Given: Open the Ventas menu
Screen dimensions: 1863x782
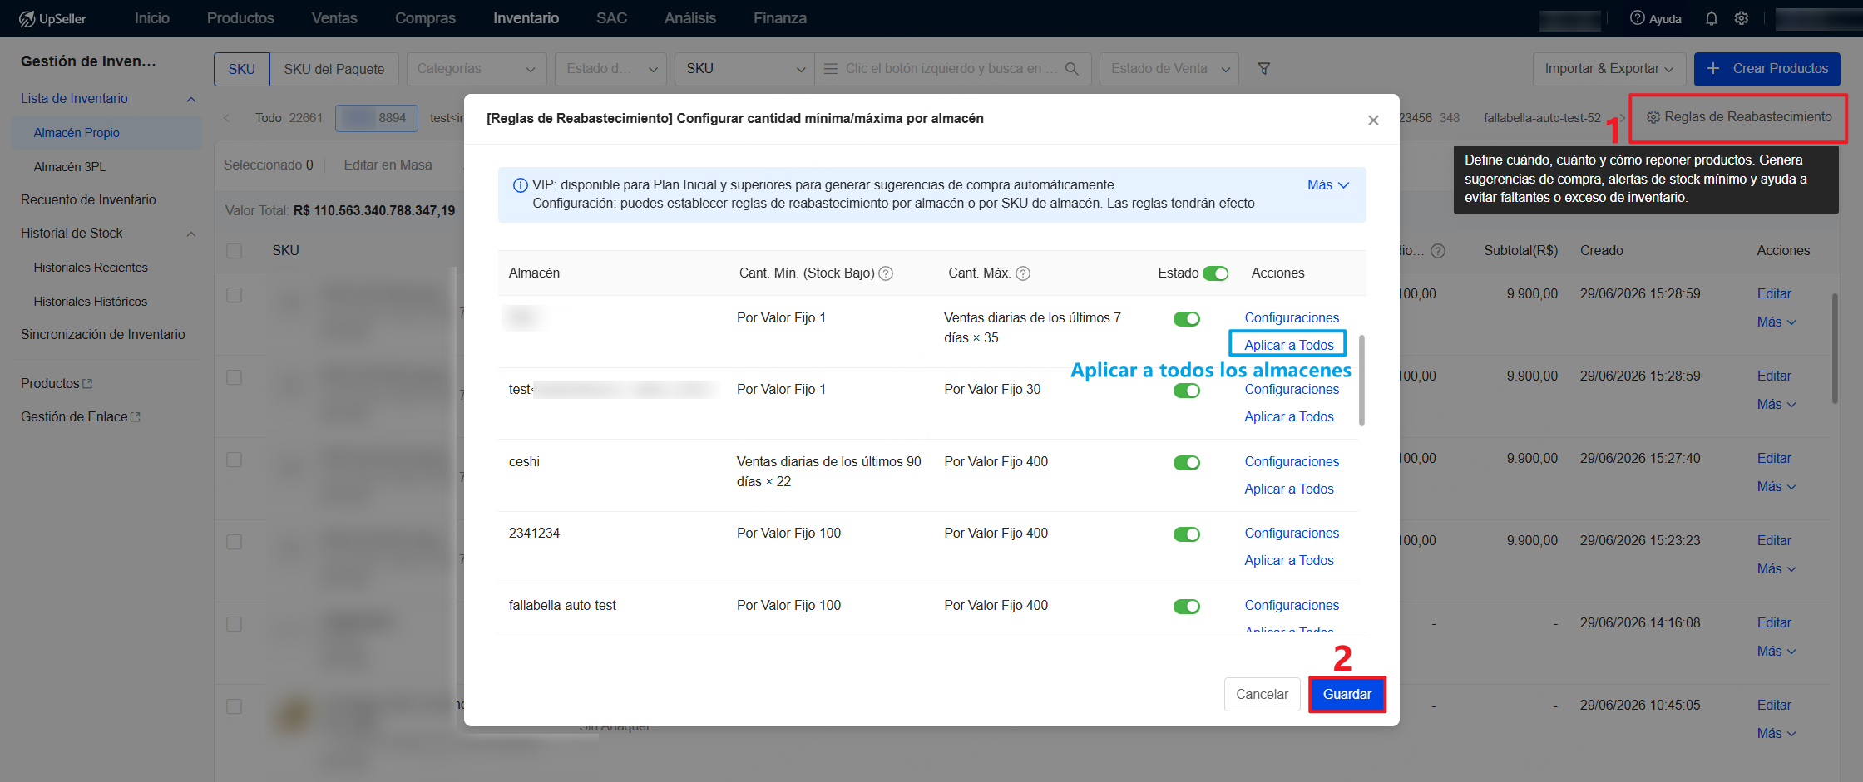Looking at the screenshot, I should coord(334,18).
